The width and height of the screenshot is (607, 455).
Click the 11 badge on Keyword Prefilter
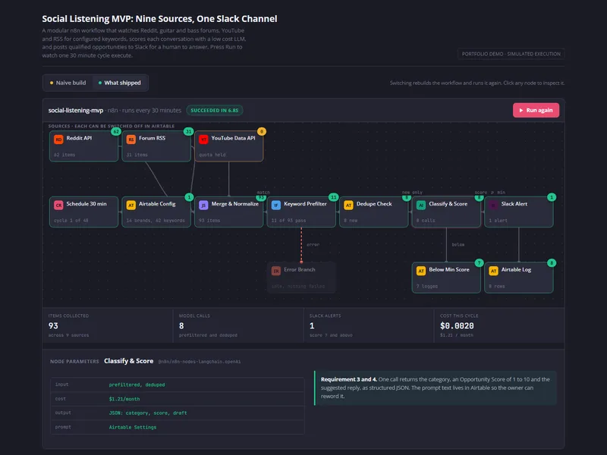[333, 197]
